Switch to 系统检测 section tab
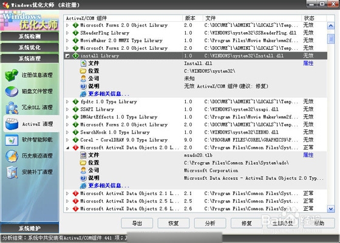340x243 pixels. (x=30, y=36)
